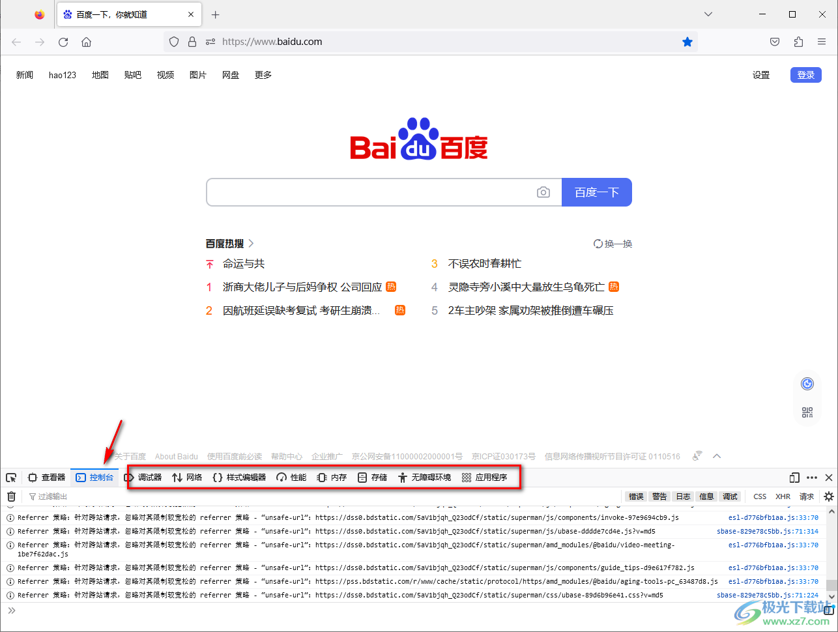Reload the current page
Viewport: 838px width, 632px height.
click(x=63, y=42)
